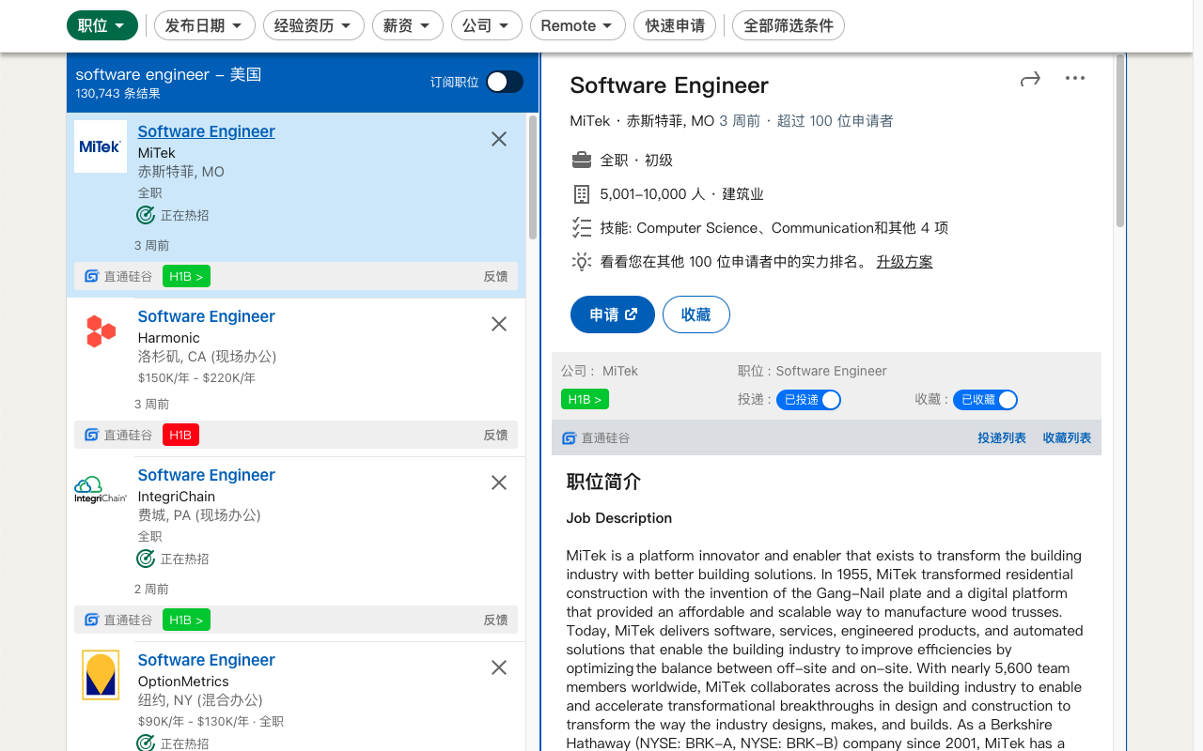Click the 直通硅谷 logo under MiTek card
This screenshot has height=751, width=1203.
[92, 276]
